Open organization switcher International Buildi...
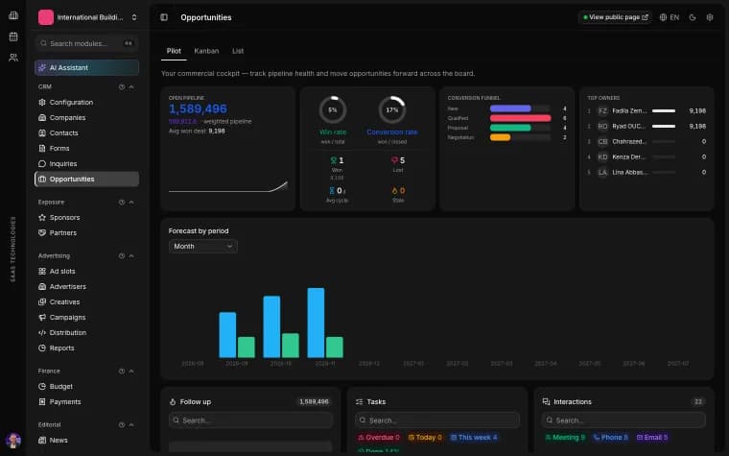The height and width of the screenshot is (456, 729). click(x=87, y=17)
